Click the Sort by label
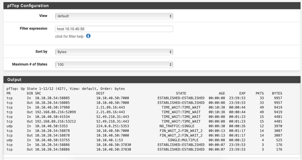302x160 pixels. 41,51
